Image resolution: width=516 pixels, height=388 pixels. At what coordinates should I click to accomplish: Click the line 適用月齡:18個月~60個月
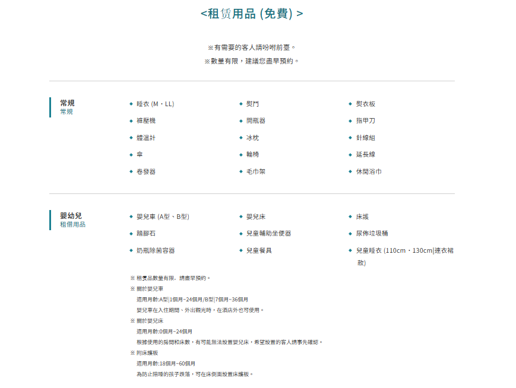point(166,364)
